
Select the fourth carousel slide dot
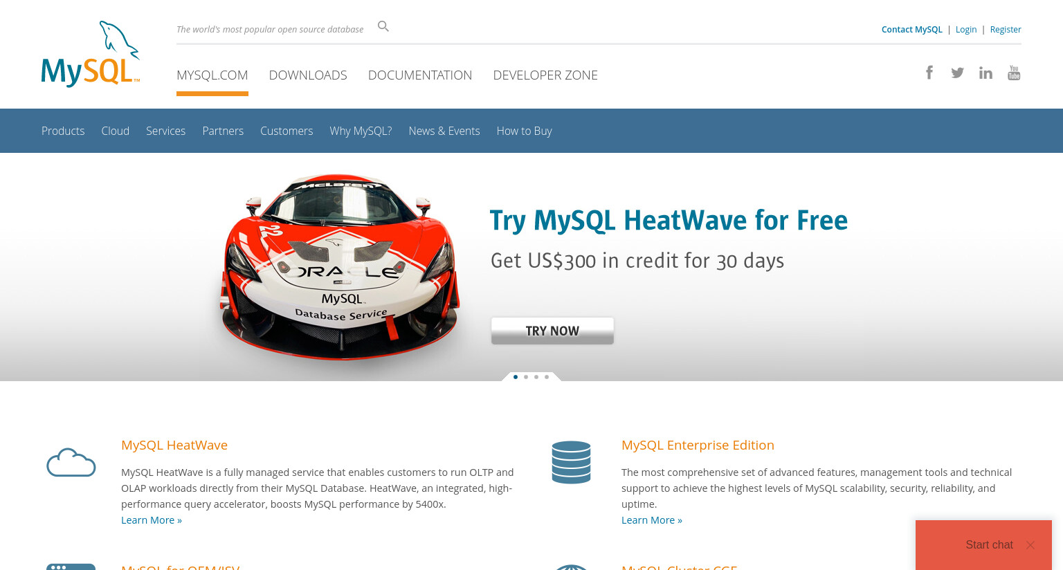pyautogui.click(x=547, y=377)
